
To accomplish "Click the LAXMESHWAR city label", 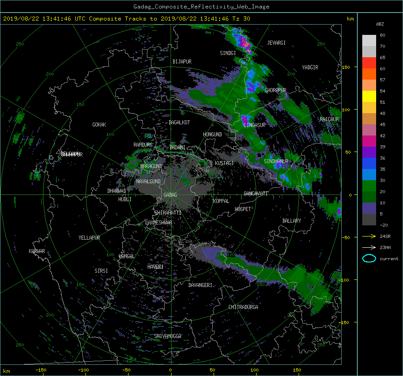I will tap(159, 223).
